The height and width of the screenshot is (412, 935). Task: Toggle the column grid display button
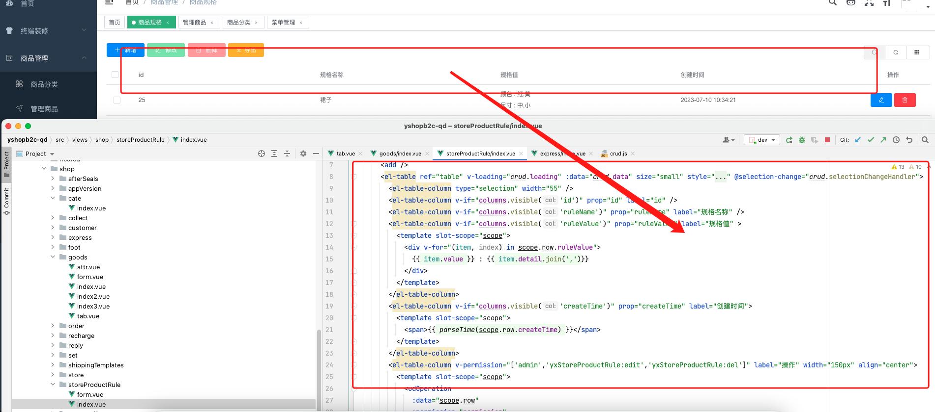(917, 52)
